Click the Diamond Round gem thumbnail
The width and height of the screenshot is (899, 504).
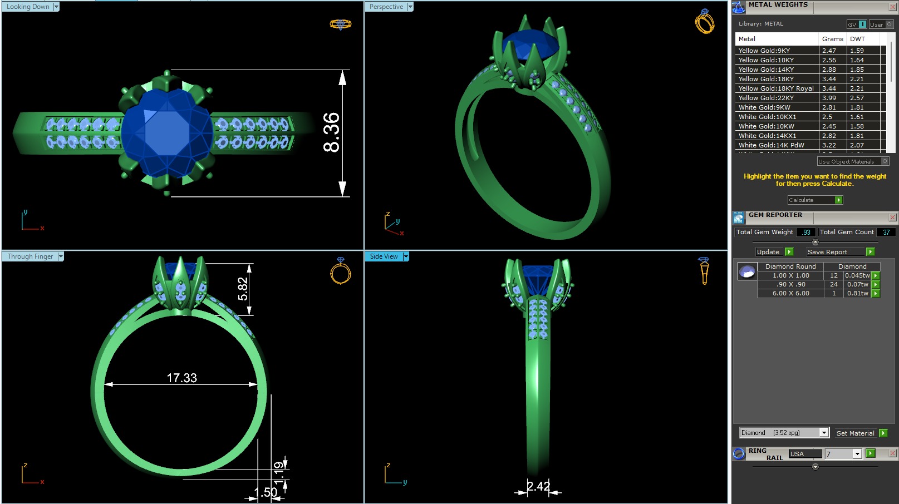point(746,271)
